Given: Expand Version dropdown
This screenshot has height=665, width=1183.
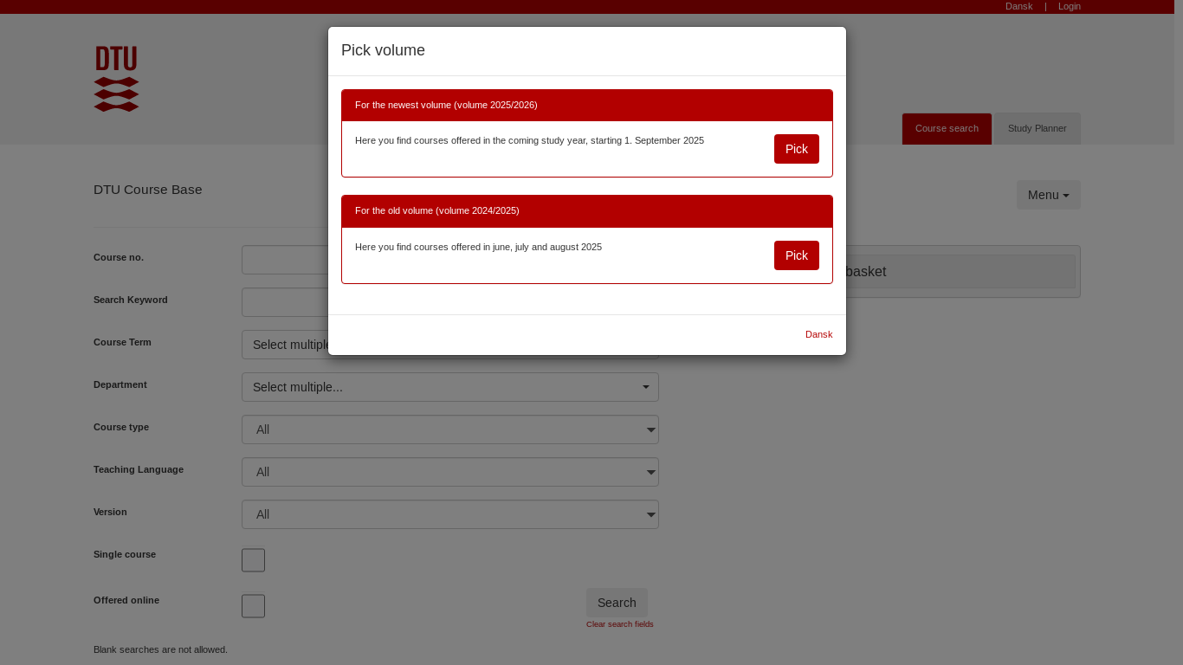Looking at the screenshot, I should pyautogui.click(x=450, y=514).
